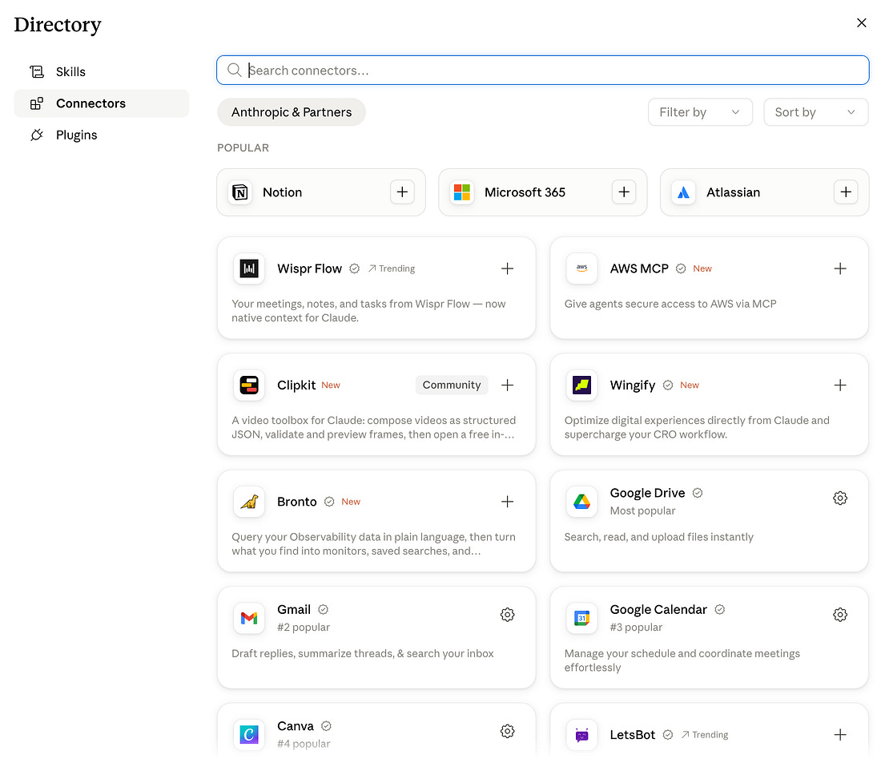Image resolution: width=881 pixels, height=771 pixels.
Task: Open the LetsBot connector title
Action: point(633,734)
